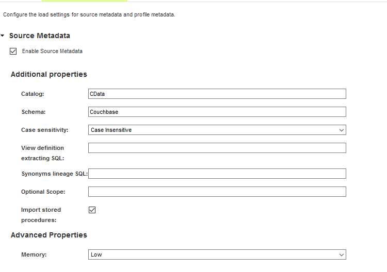This screenshot has width=387, height=272.
Task: Click the Advanced Properties heading
Action: coord(49,235)
